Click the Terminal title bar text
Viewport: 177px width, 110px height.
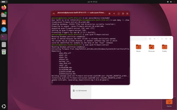click(81, 13)
